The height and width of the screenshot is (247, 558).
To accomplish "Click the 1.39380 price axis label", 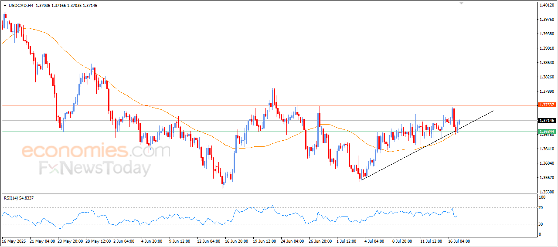I will [x=547, y=34].
